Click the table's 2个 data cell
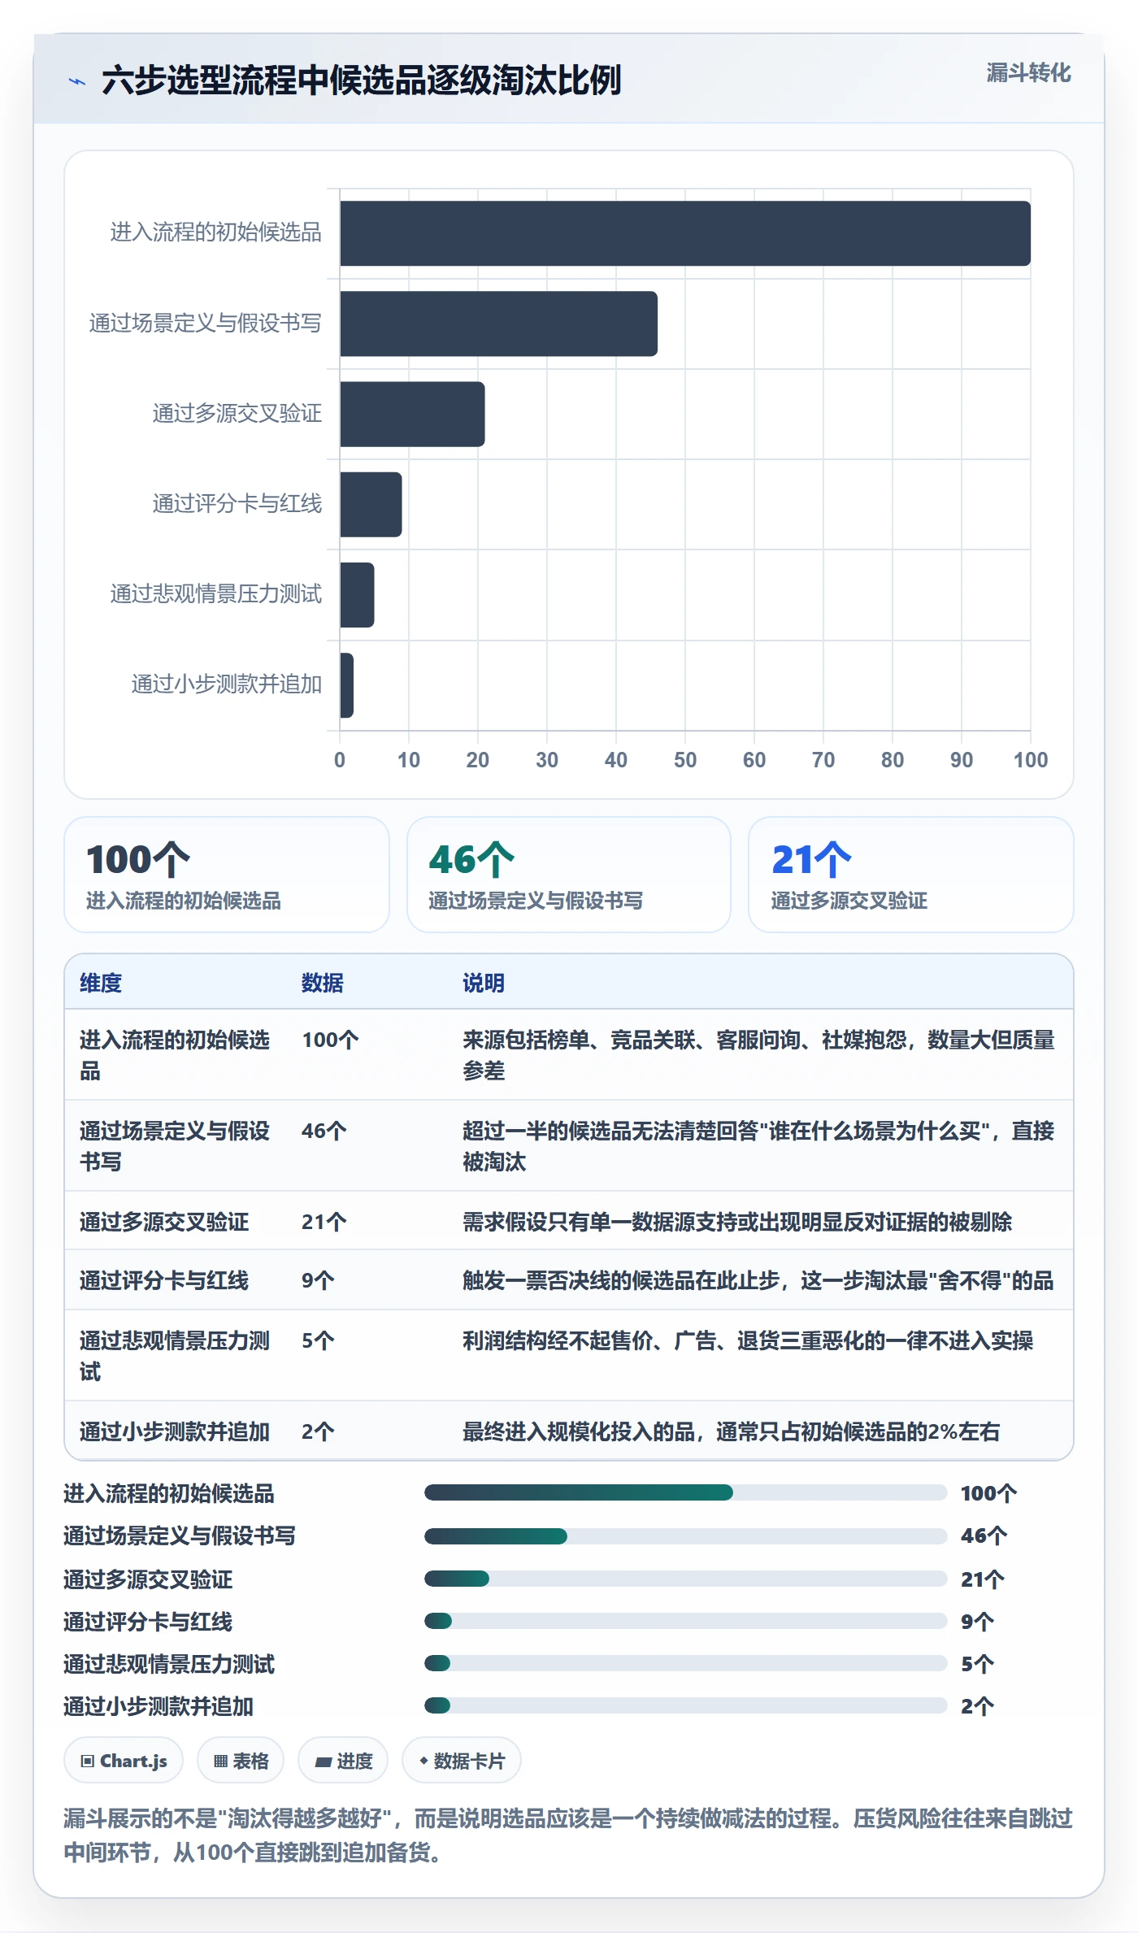The image size is (1138, 1933). click(x=318, y=1431)
